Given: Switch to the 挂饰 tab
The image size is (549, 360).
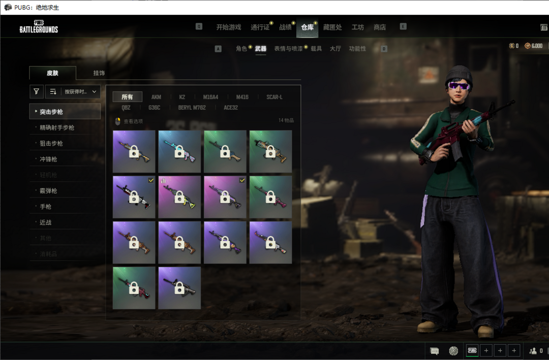Looking at the screenshot, I should pyautogui.click(x=99, y=73).
